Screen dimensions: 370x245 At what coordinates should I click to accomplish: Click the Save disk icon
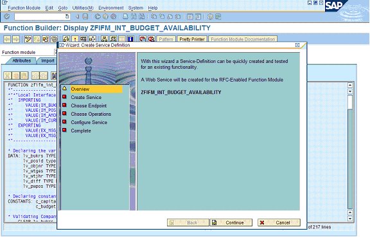tap(85, 17)
